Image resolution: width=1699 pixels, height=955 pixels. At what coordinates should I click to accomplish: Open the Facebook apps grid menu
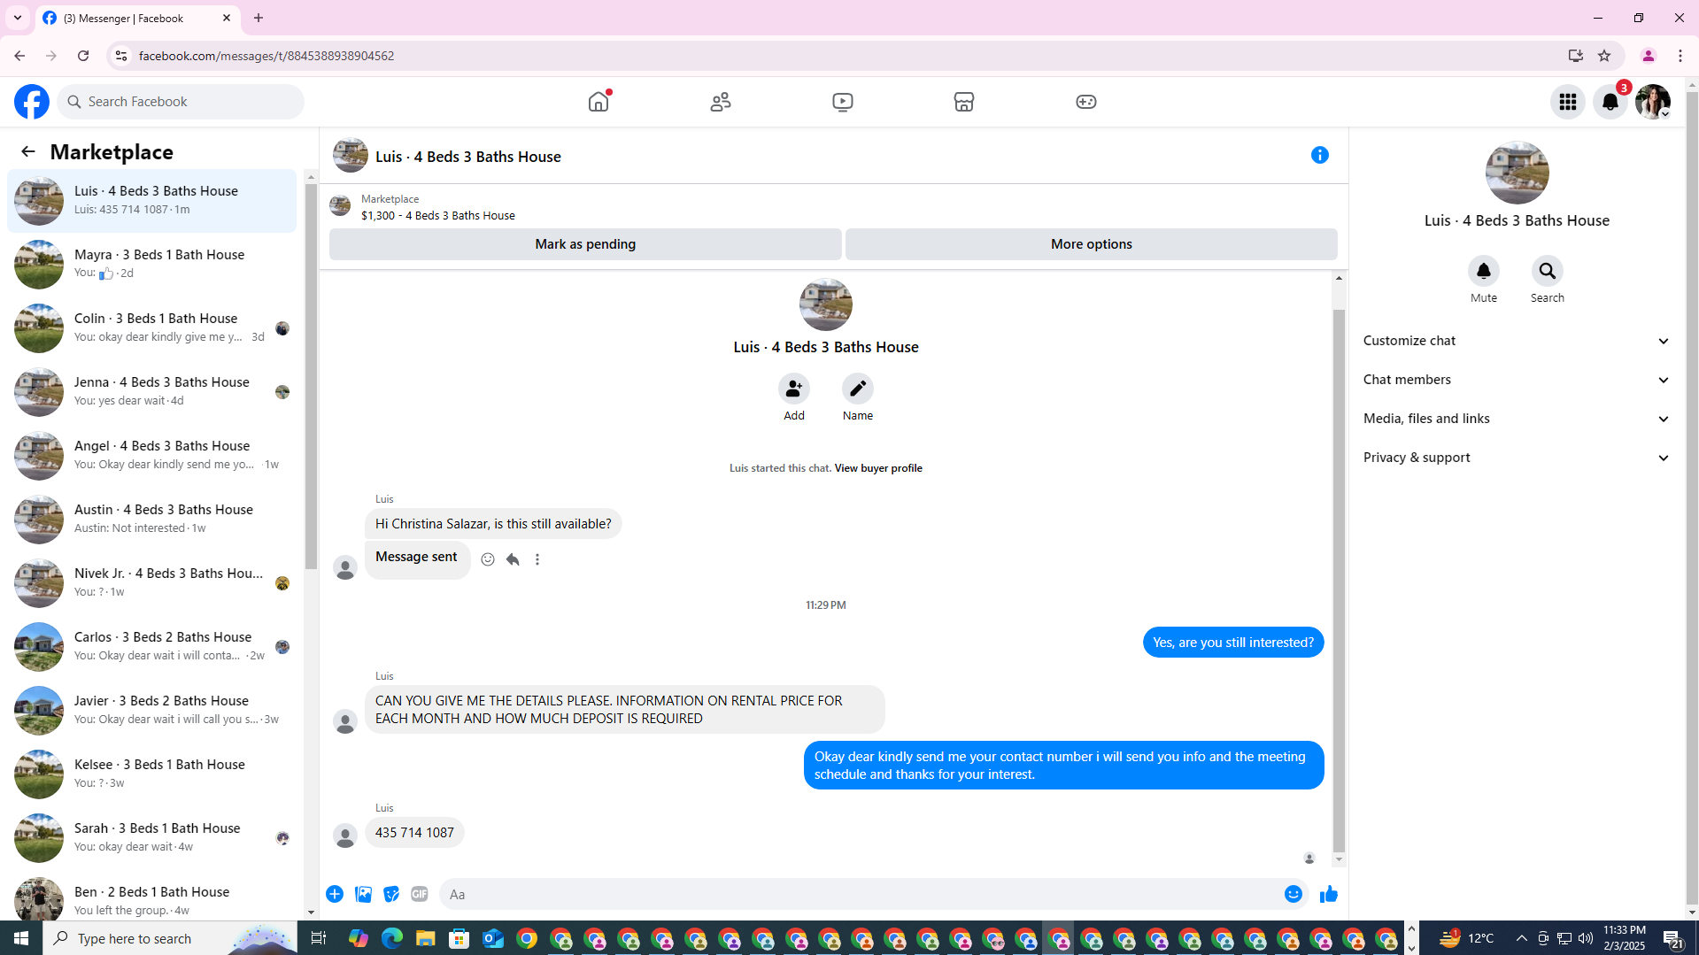1568,102
